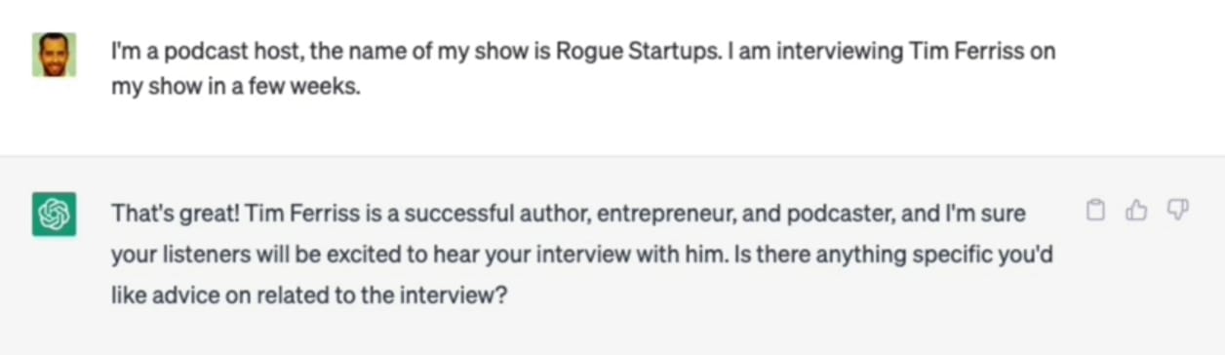Copy the ChatGPT reply with the clipboard icon
Screen dimensions: 1225x355
coord(1095,211)
